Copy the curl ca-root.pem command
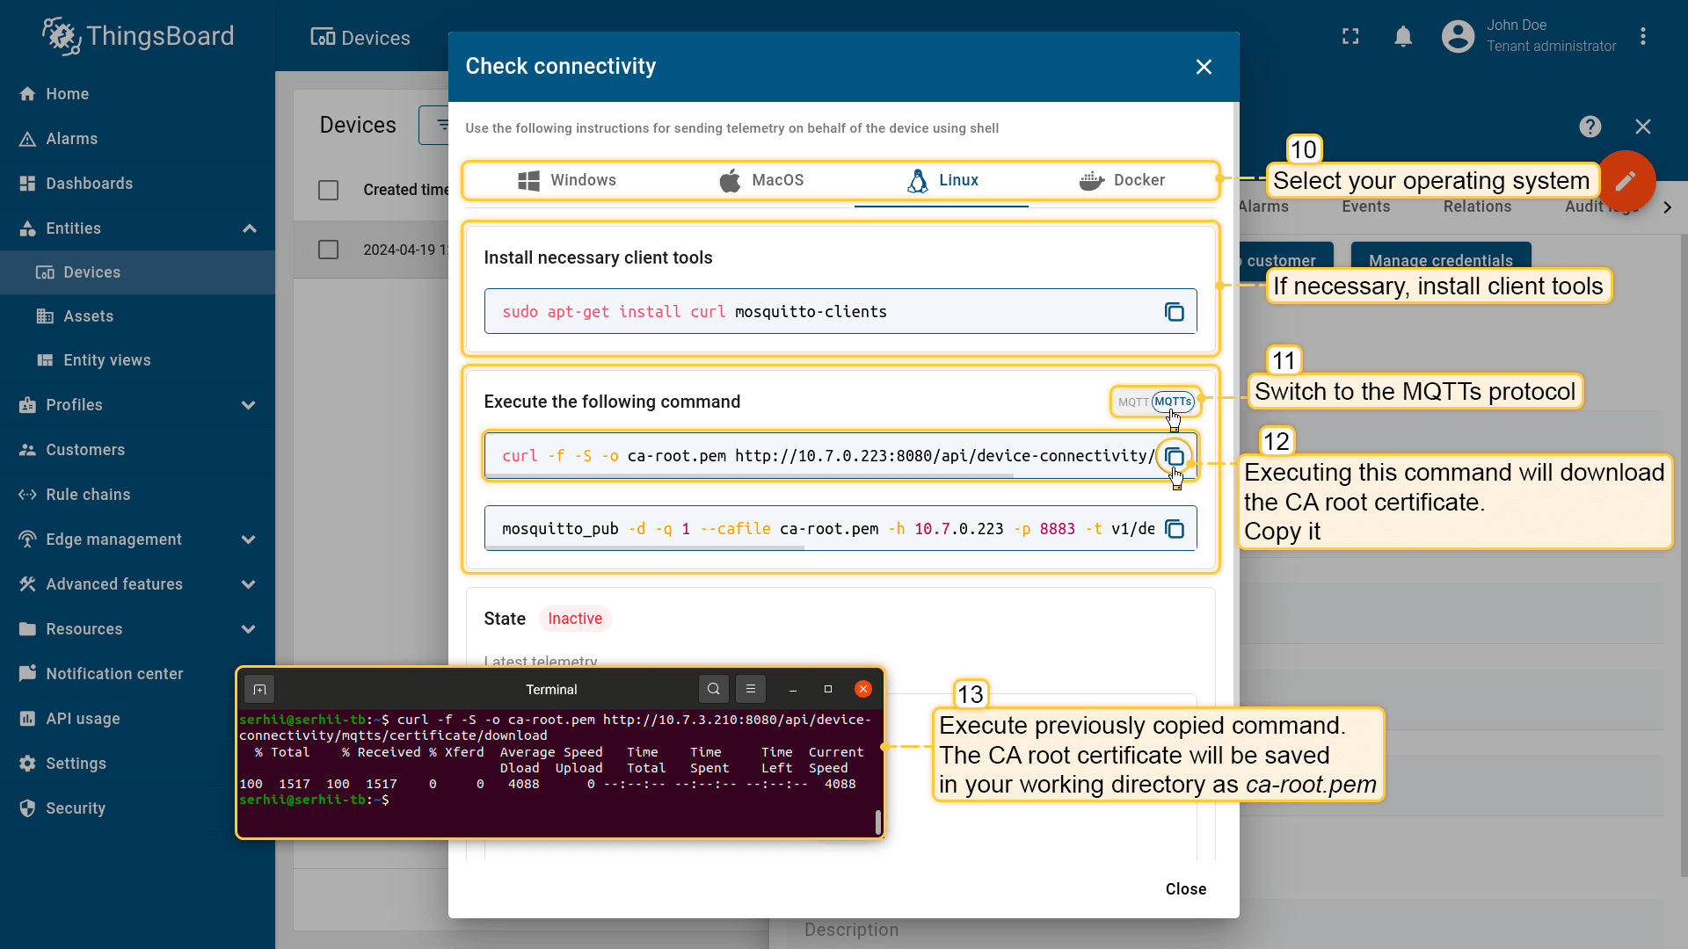 click(1174, 456)
